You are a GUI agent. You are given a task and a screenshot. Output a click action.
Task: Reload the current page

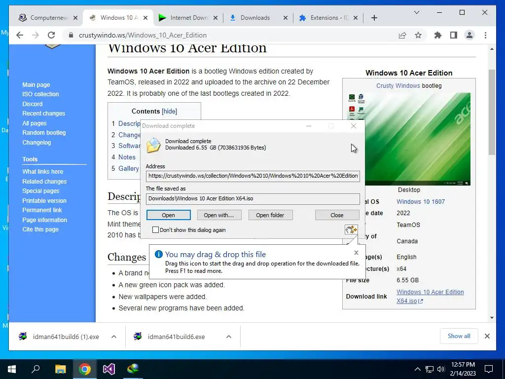coord(51,35)
